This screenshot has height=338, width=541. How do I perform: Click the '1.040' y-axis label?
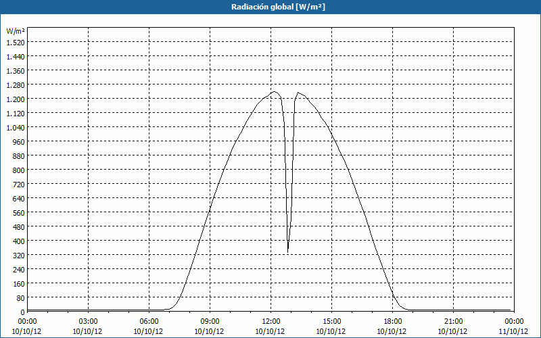click(x=16, y=127)
